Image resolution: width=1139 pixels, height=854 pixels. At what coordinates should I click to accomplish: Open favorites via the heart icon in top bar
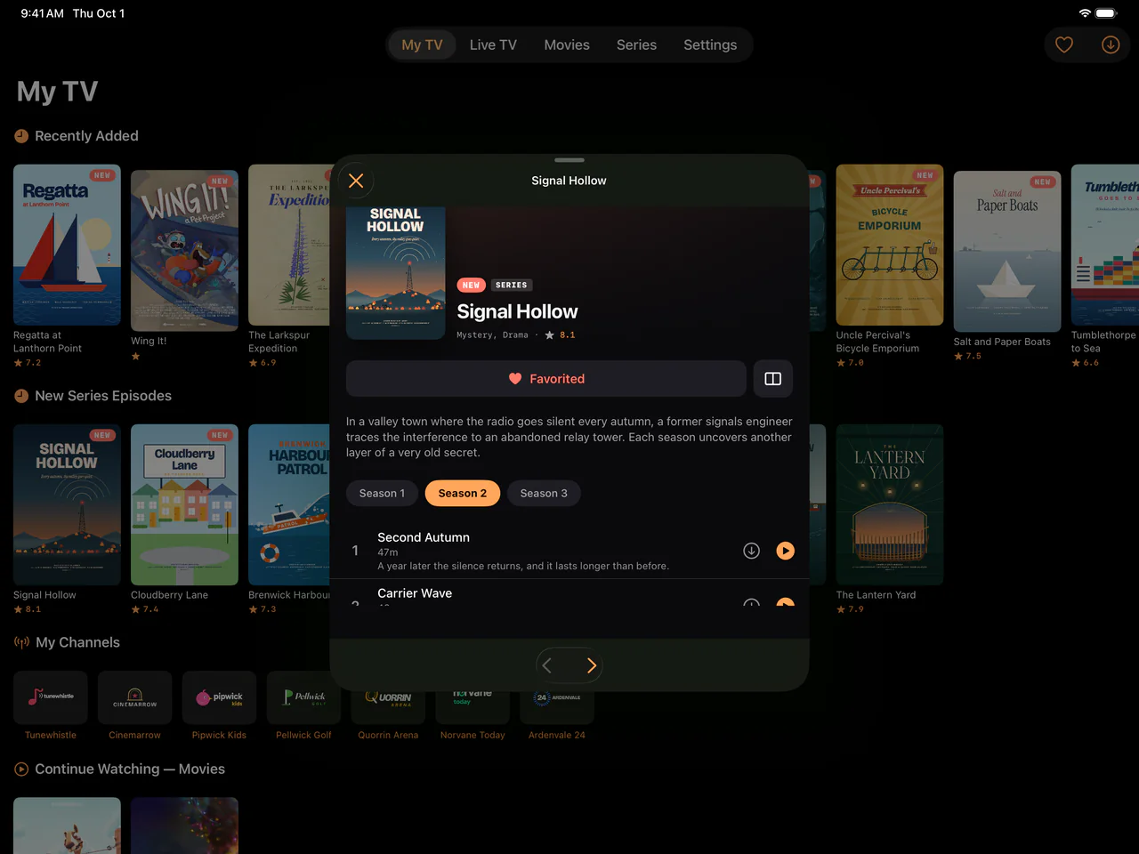(1064, 44)
